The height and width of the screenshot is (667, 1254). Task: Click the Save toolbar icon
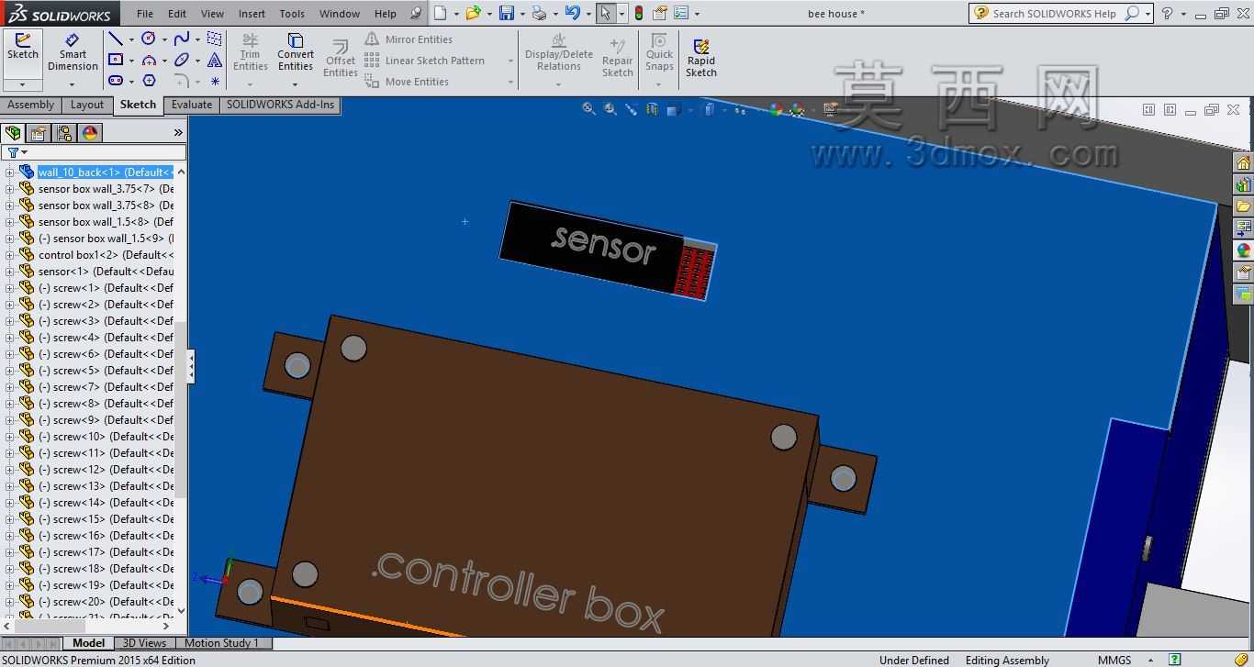(x=506, y=14)
